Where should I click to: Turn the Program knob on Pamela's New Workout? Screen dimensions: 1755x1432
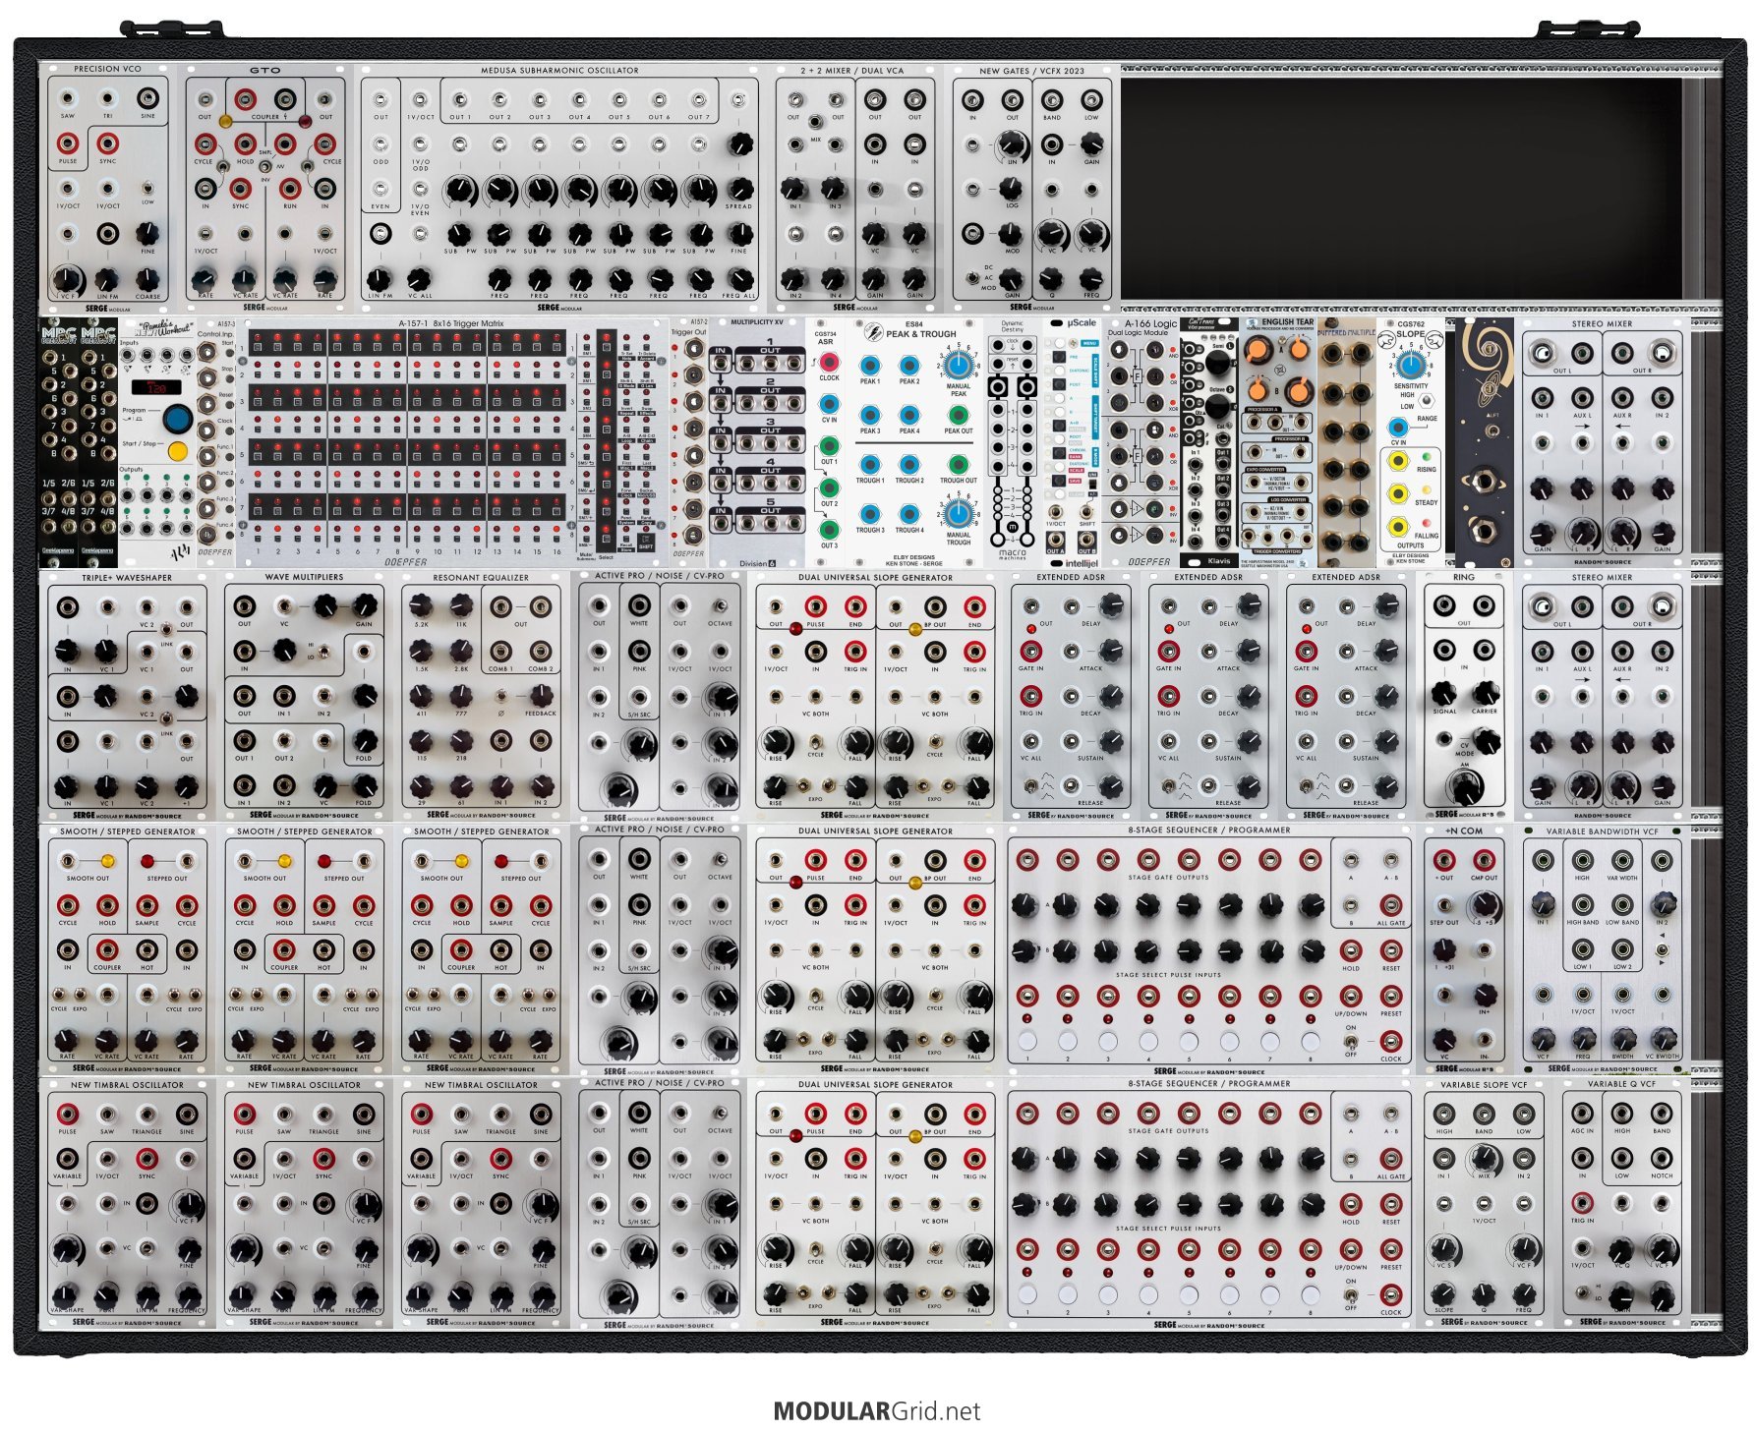[x=178, y=418]
